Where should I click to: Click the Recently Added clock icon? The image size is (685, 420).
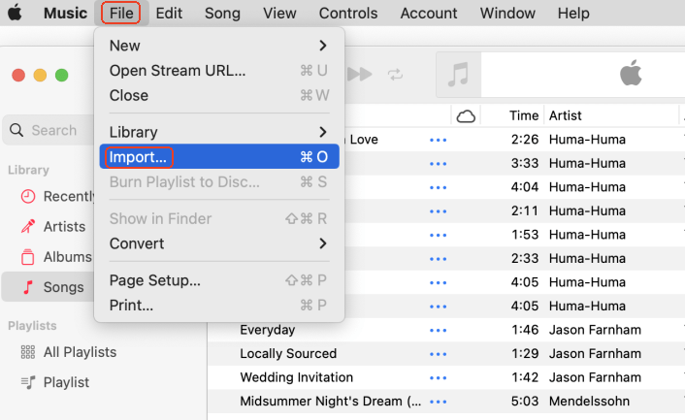28,196
